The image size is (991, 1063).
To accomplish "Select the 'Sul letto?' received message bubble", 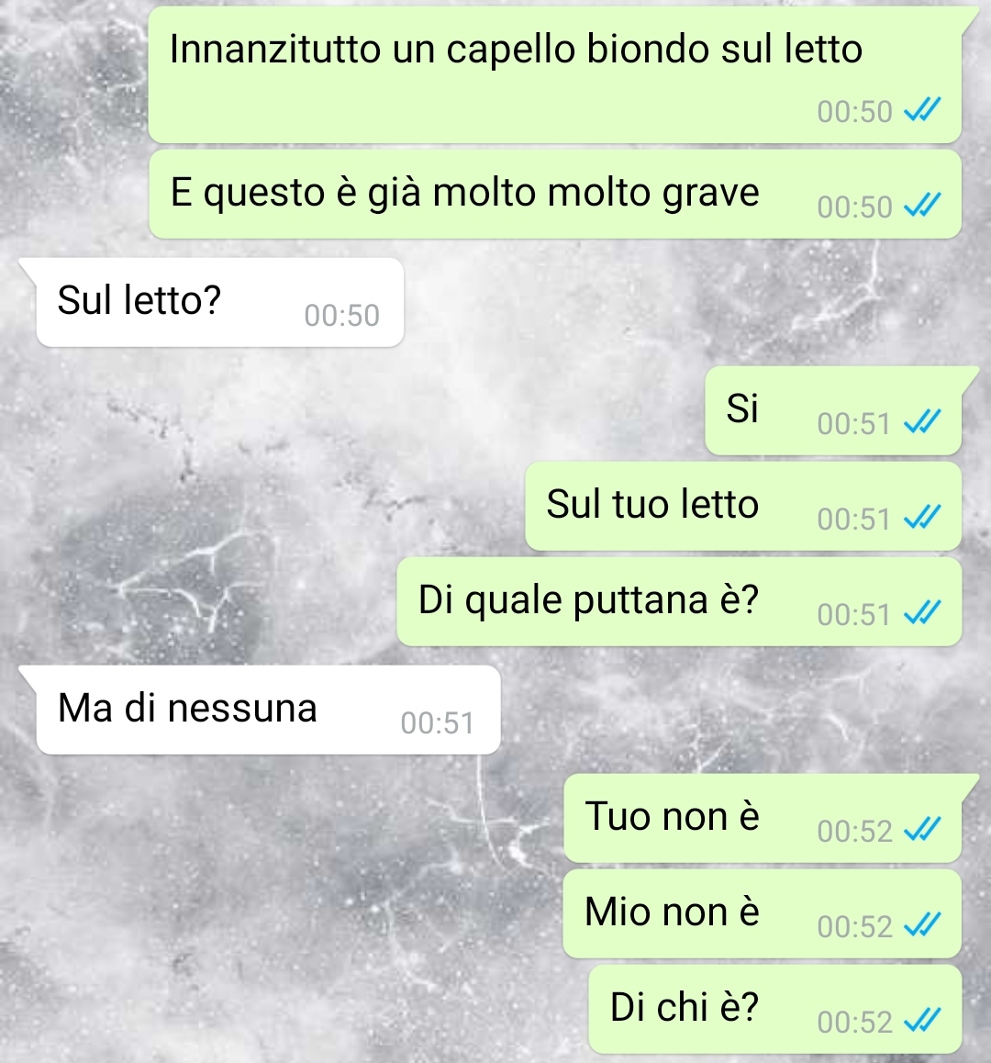I will (x=219, y=302).
